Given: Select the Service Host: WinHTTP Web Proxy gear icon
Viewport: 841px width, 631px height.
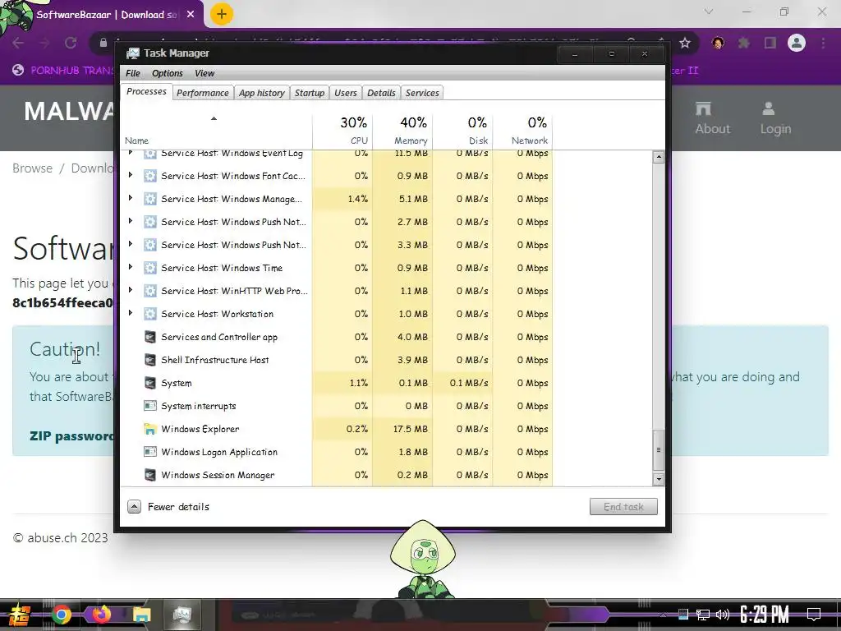Looking at the screenshot, I should tap(150, 291).
